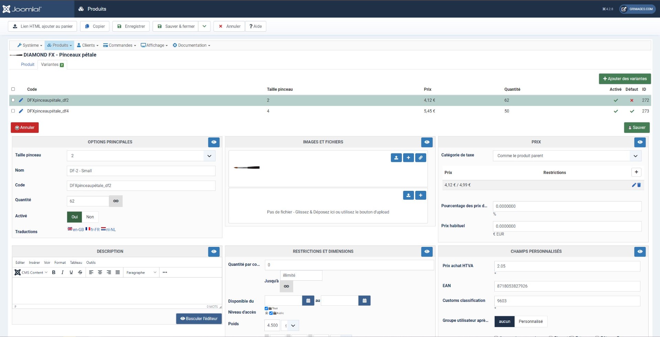Expand the Clients menu
The image size is (660, 337).
[x=88, y=45]
